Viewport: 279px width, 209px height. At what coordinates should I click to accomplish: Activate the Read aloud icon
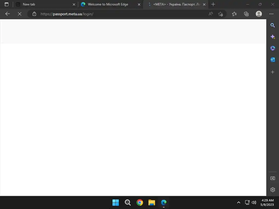point(211,14)
